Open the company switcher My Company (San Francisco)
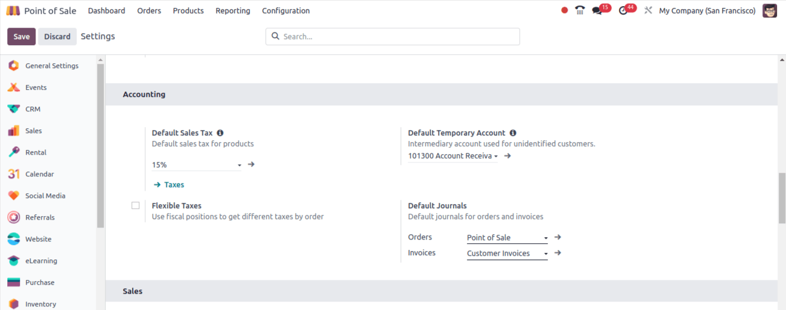 click(x=707, y=11)
